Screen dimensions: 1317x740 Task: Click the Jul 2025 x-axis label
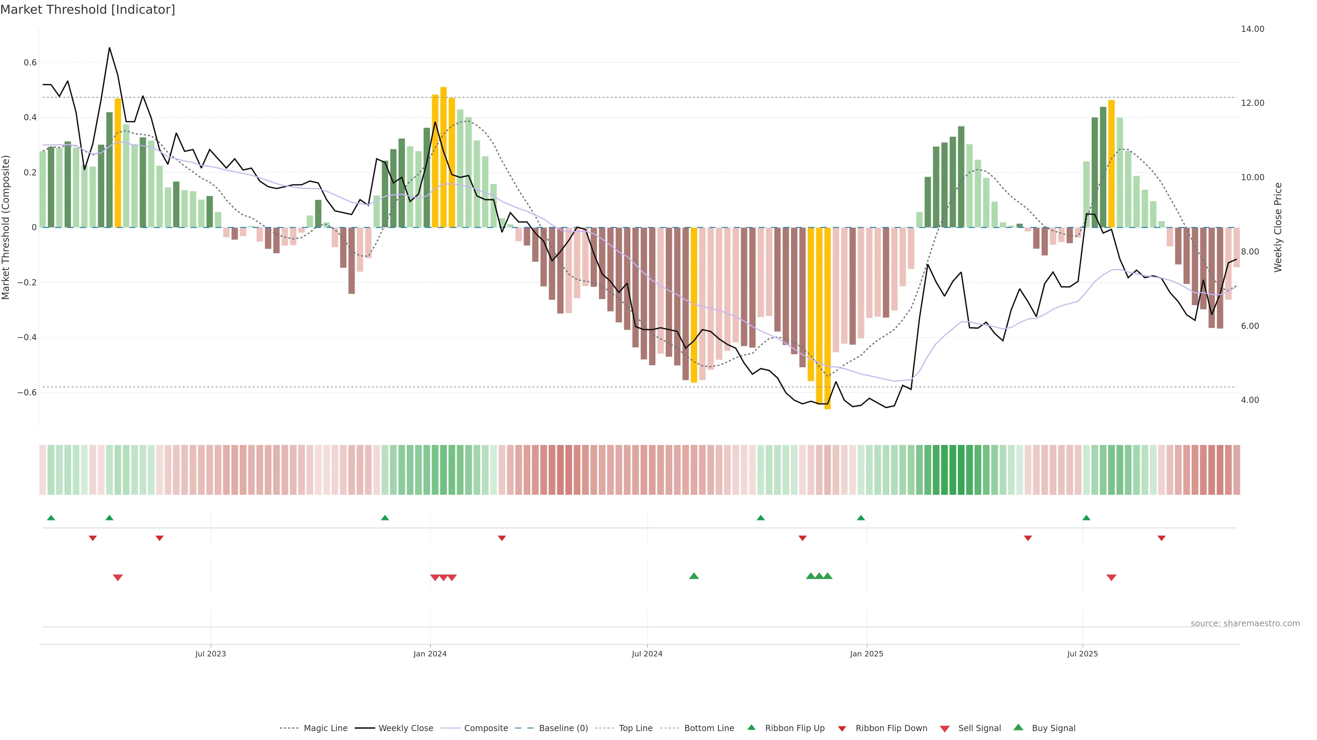point(1082,654)
